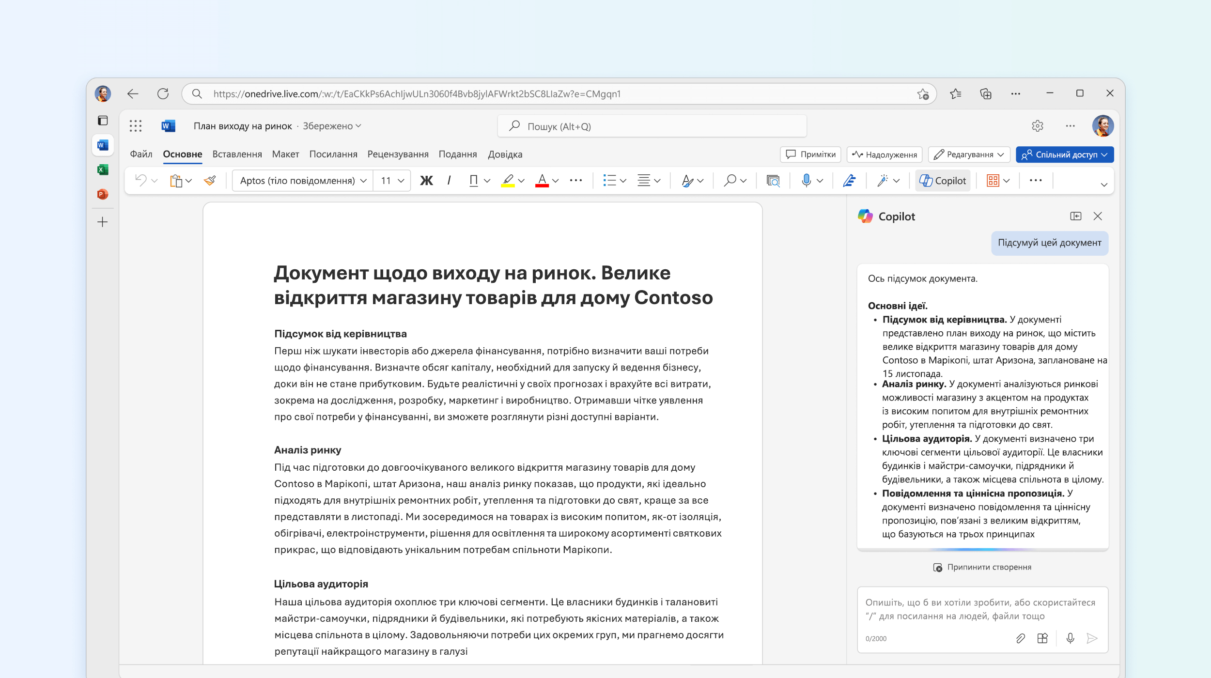Click the bullet list icon
1211x678 pixels.
(609, 181)
